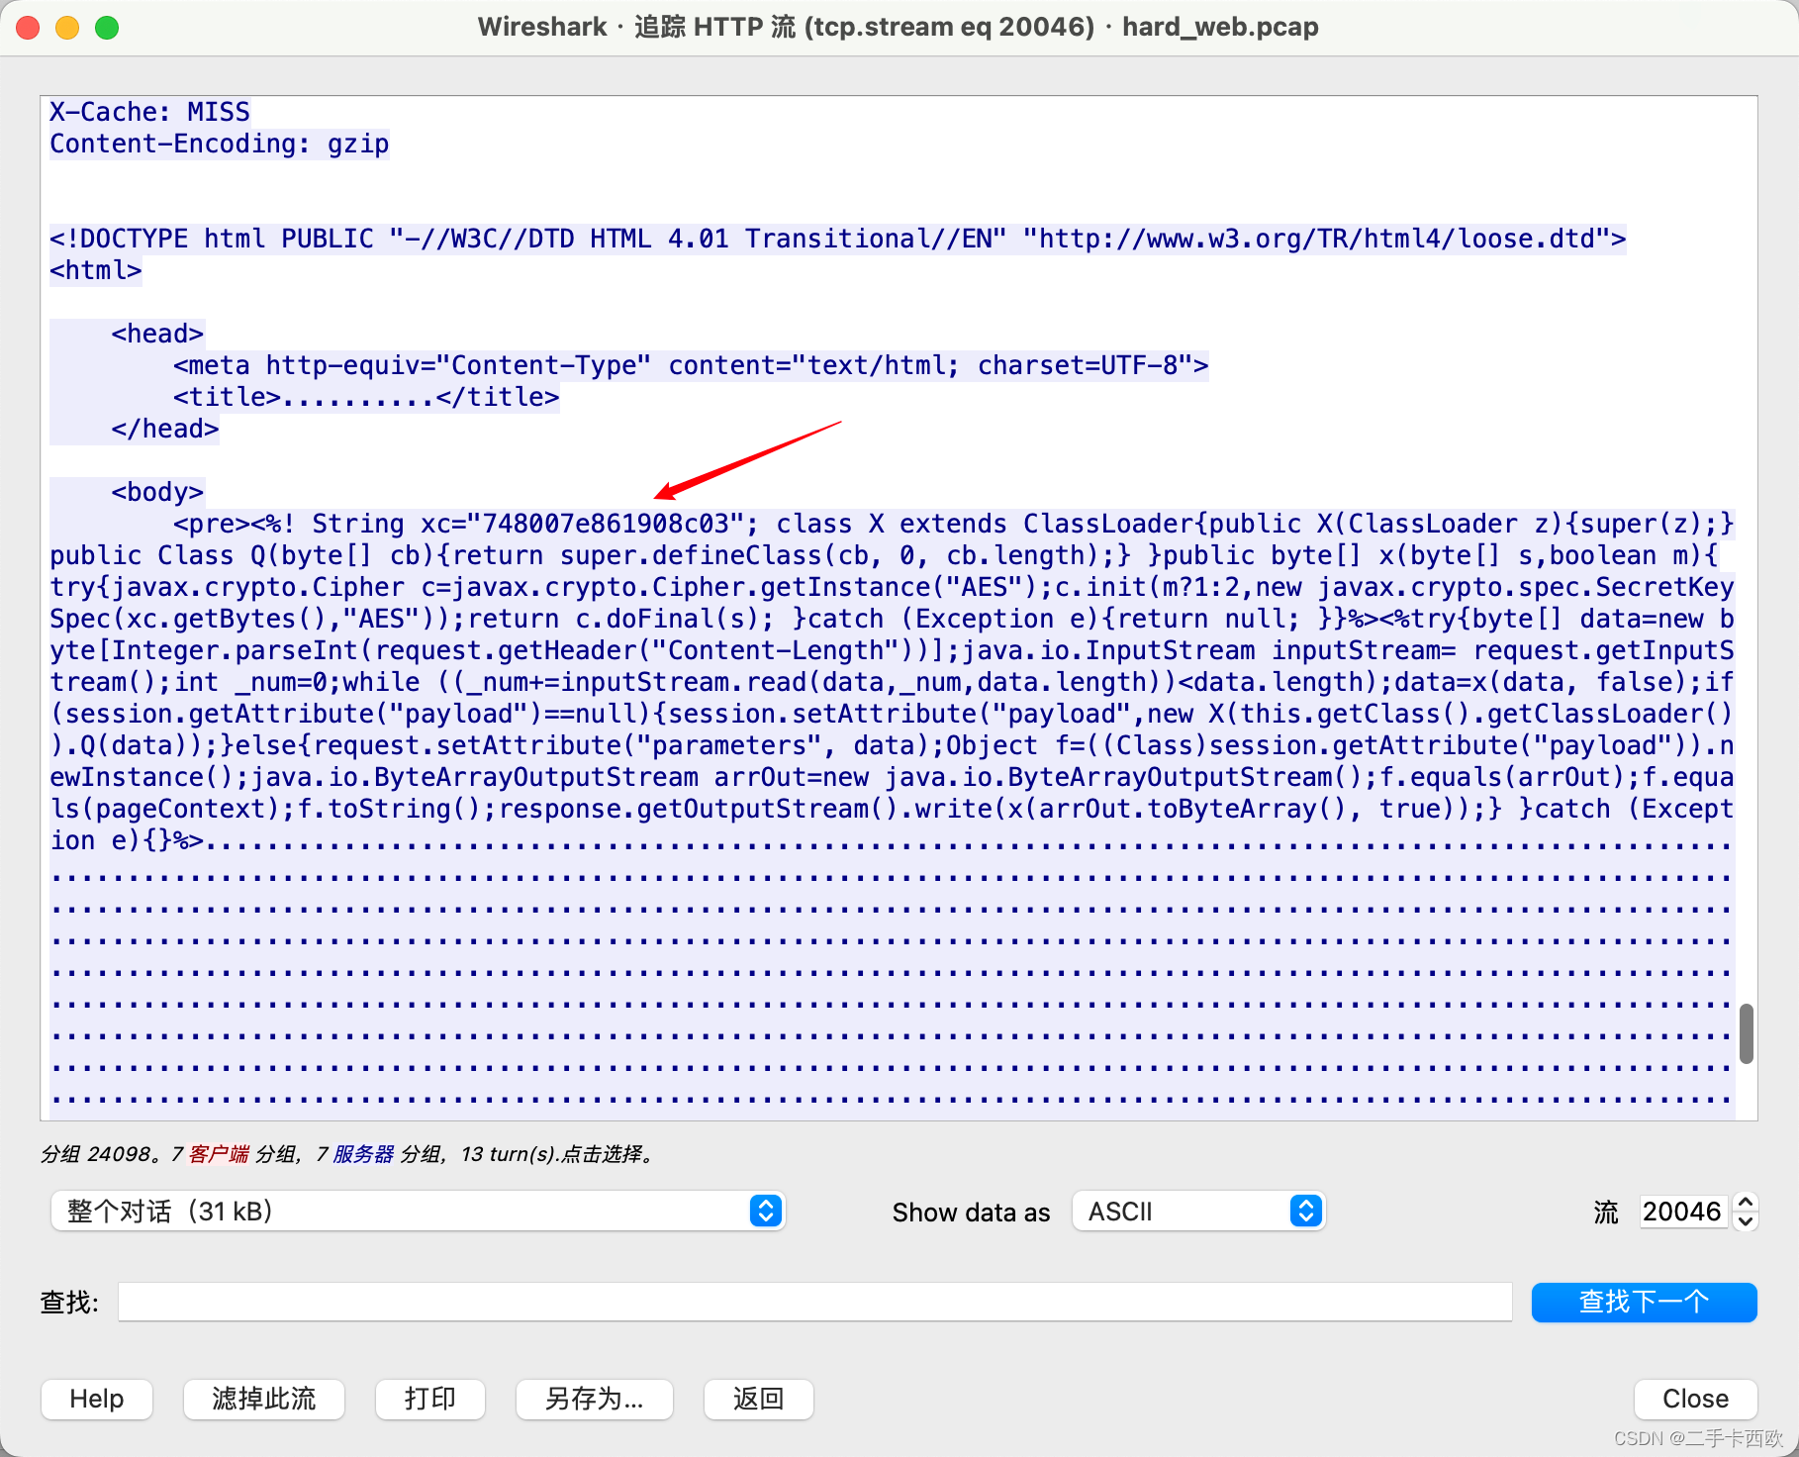Click the 查找下一个 find next button

point(1644,1302)
